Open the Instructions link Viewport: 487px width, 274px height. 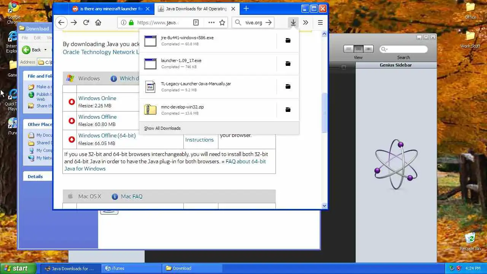(199, 140)
